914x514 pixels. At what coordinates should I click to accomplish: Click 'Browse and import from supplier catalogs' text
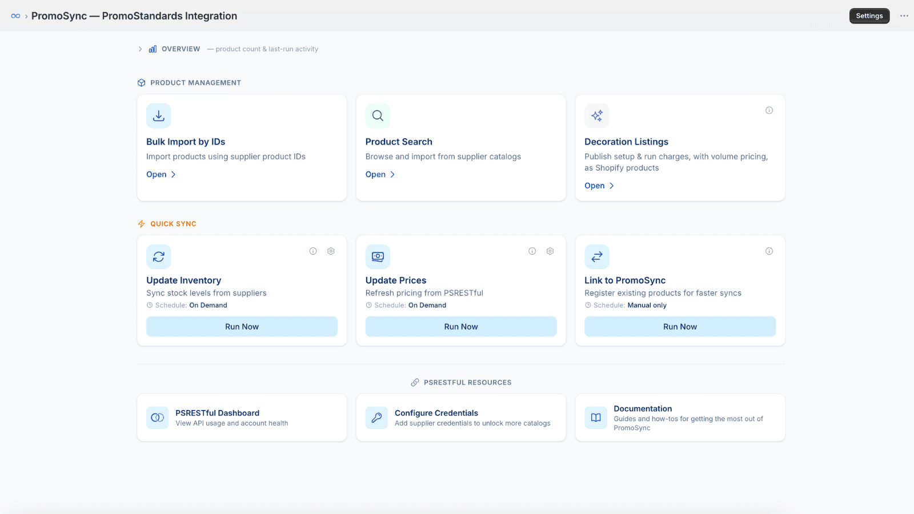443,156
